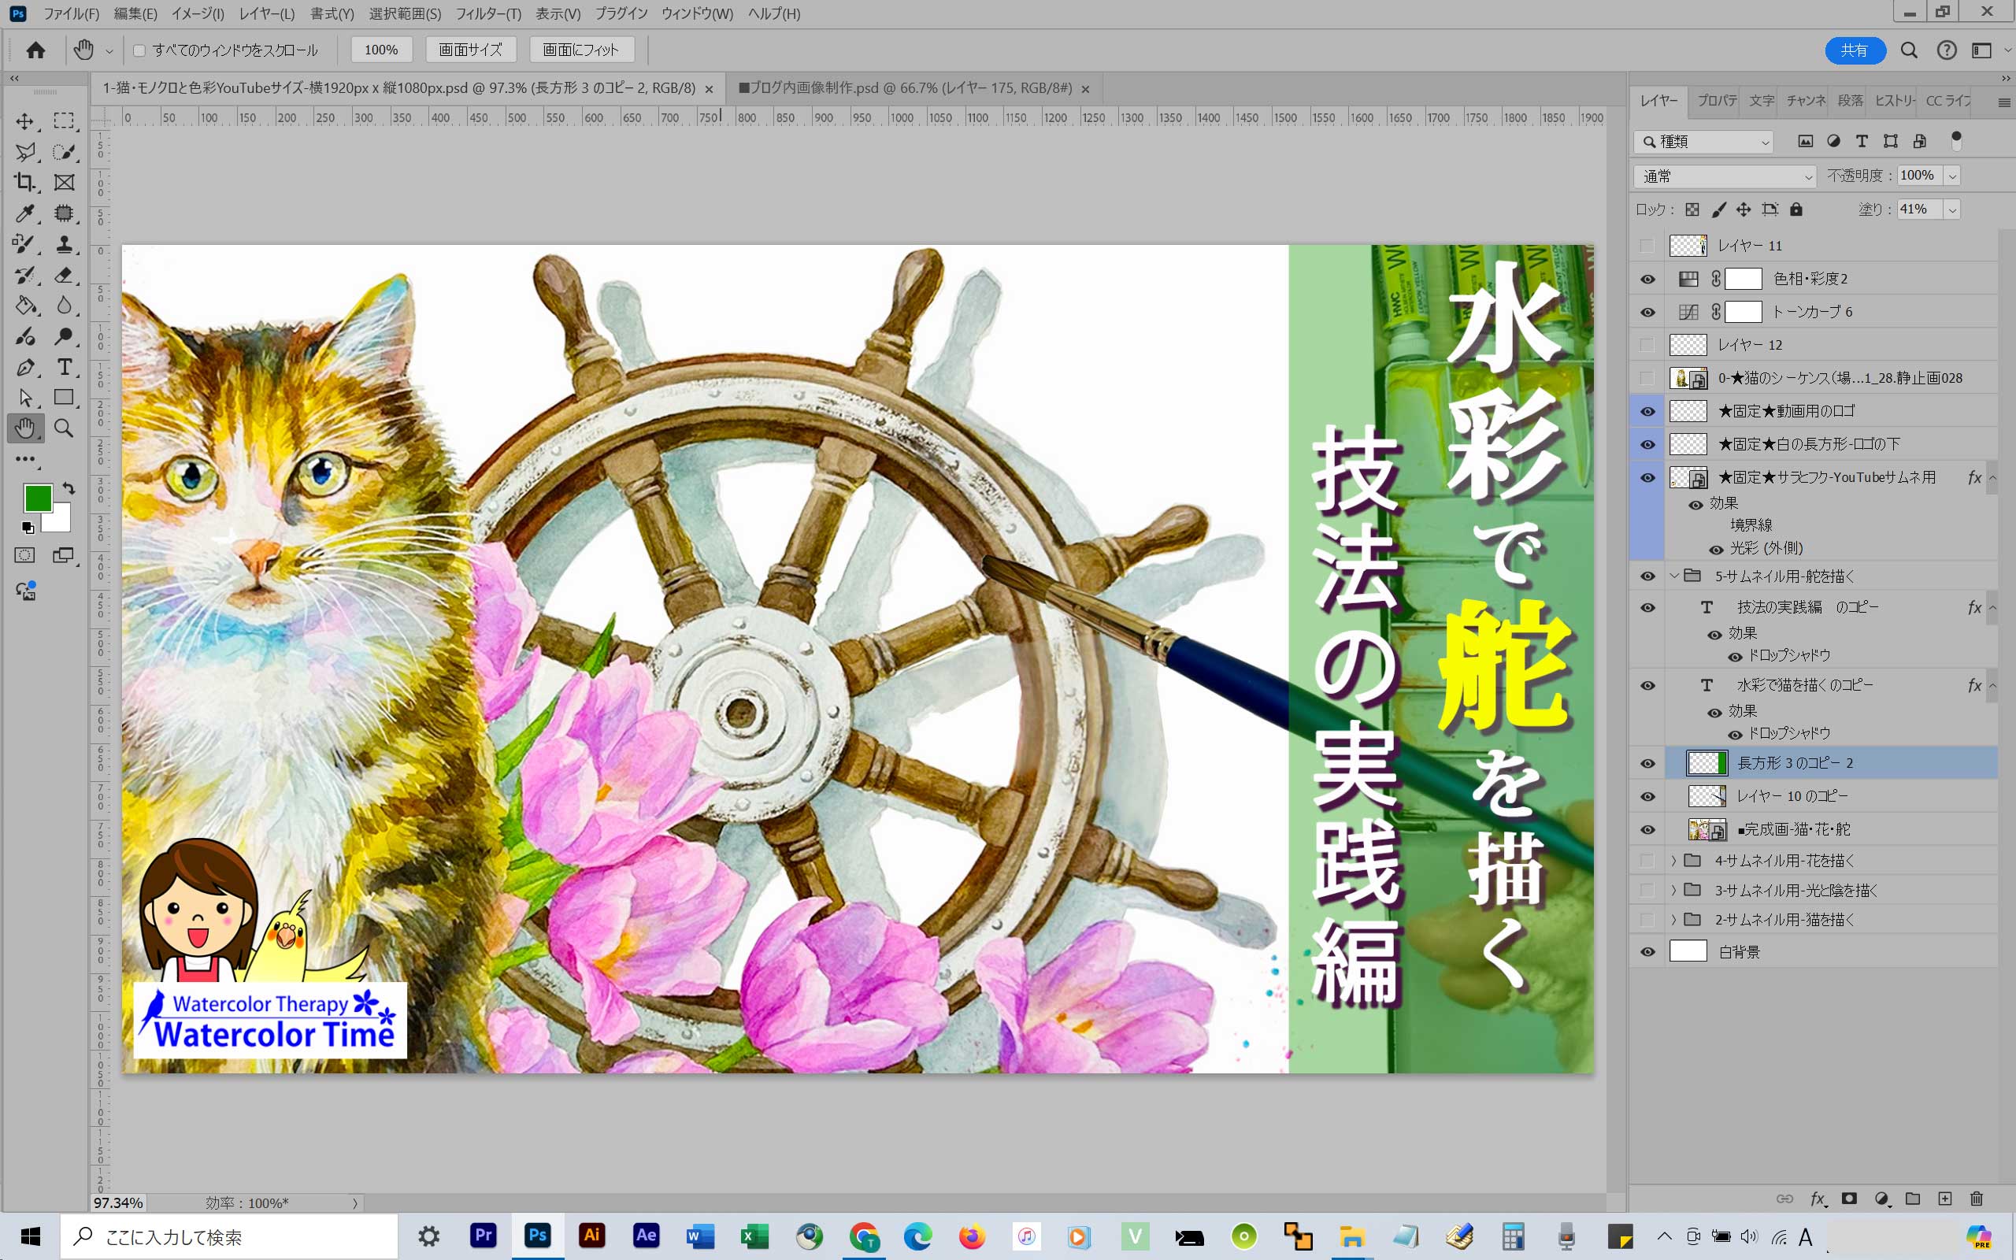Create new group folder icon at panel bottom
This screenshot has width=2016, height=1260.
click(1913, 1199)
